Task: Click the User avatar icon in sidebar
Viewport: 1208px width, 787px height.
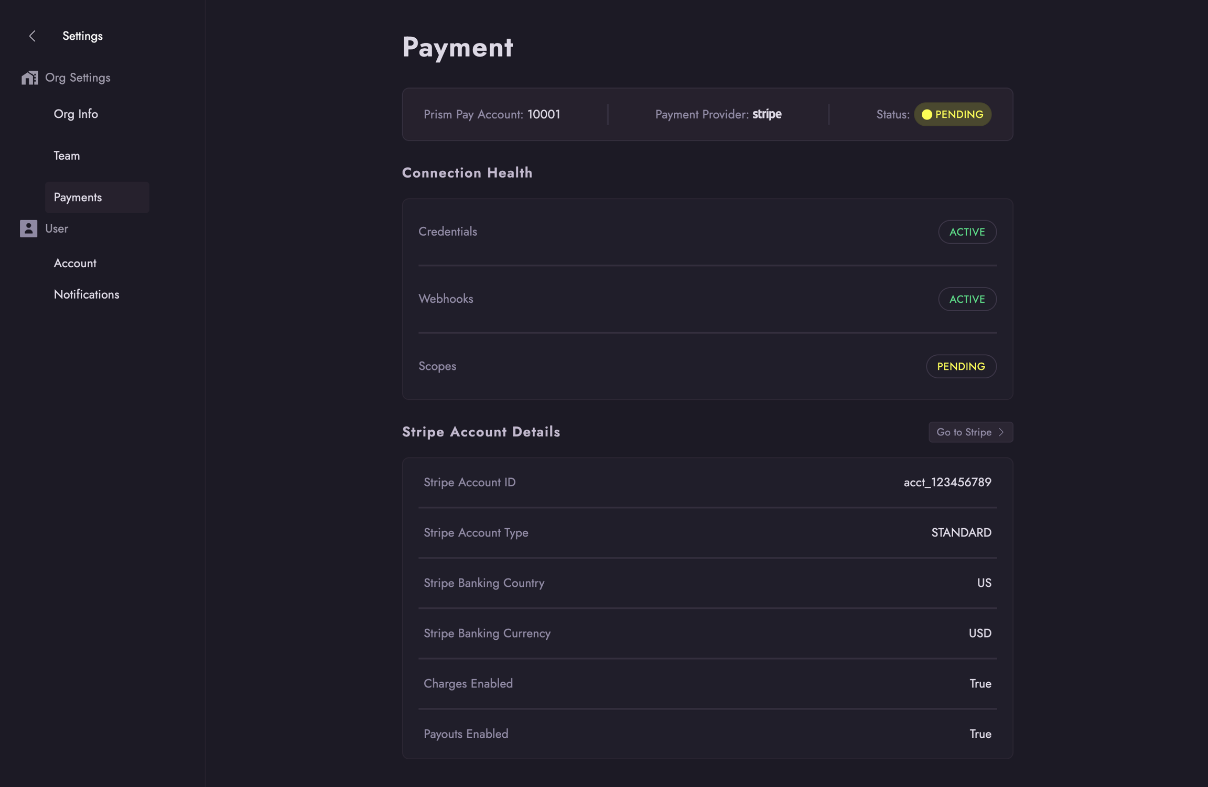Action: (x=29, y=228)
